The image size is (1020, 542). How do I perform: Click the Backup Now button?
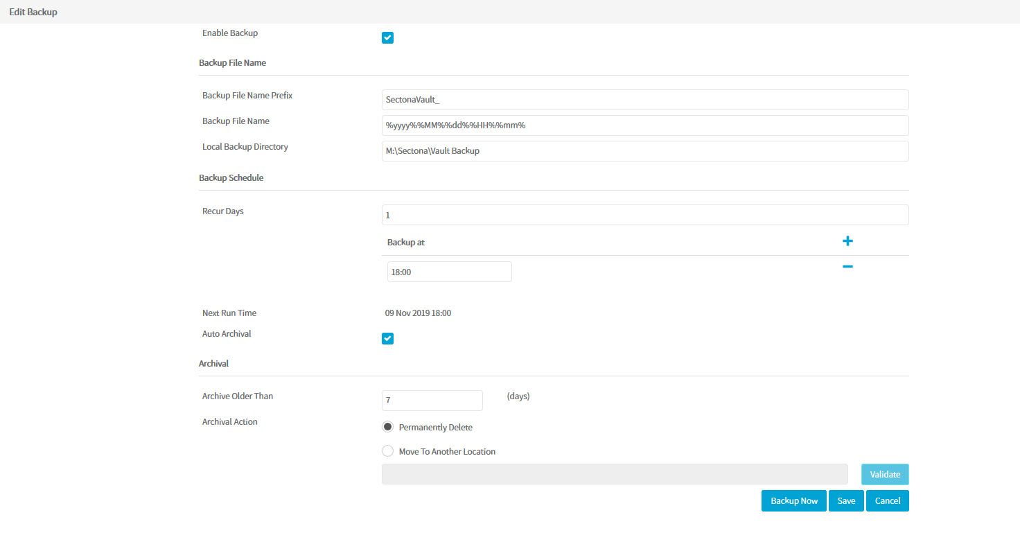click(x=793, y=501)
